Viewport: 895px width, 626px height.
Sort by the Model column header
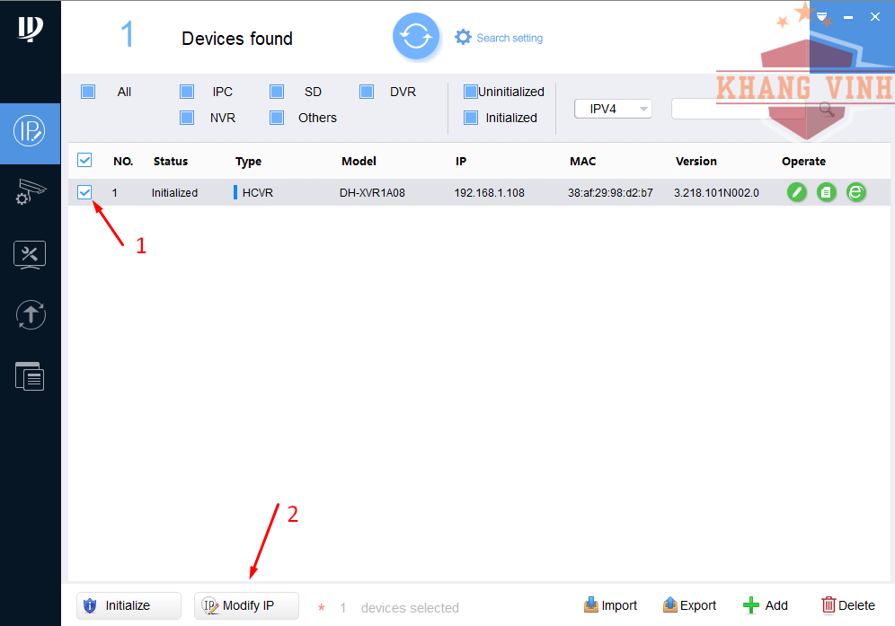click(x=359, y=161)
